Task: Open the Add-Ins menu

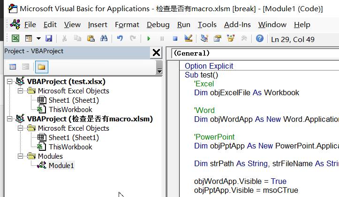Action: pos(237,25)
